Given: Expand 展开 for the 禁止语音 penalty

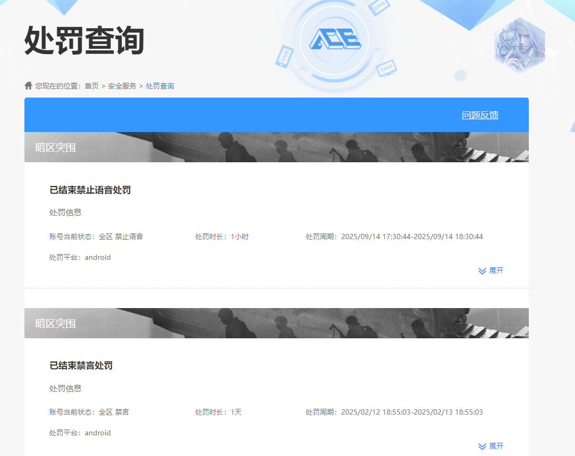Looking at the screenshot, I should 491,270.
